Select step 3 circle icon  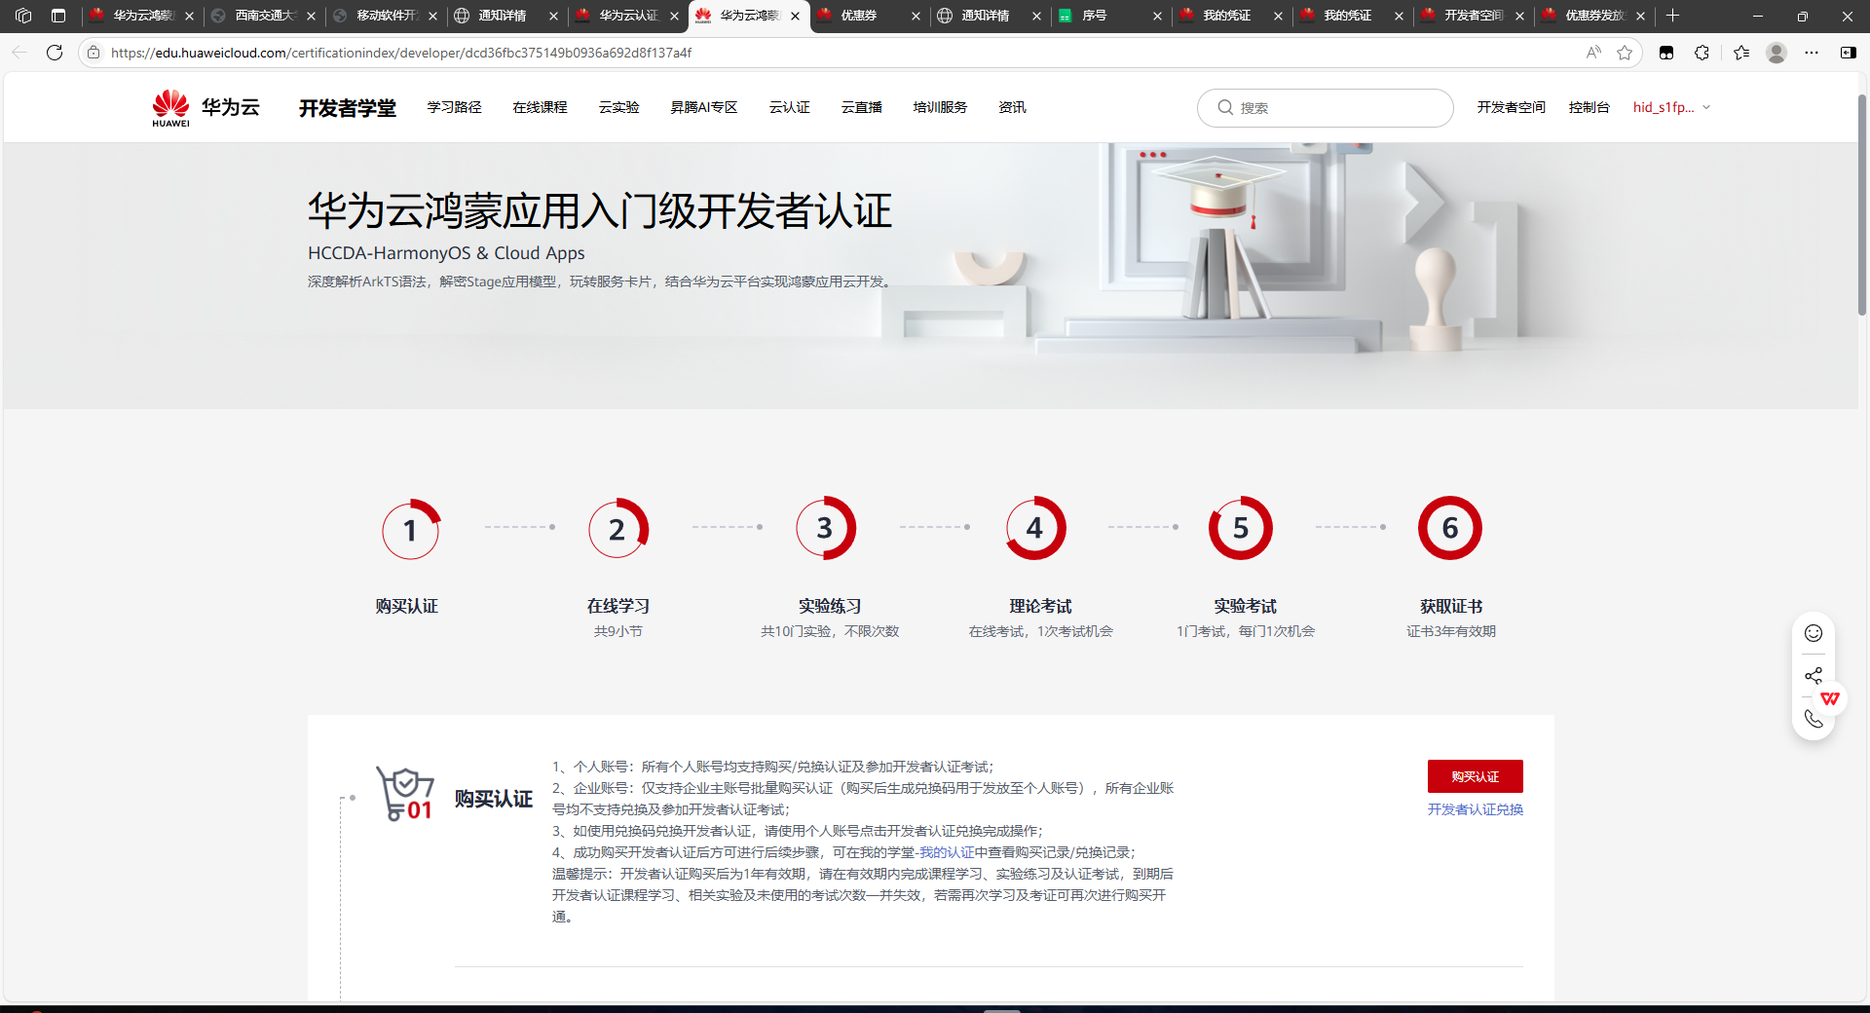[825, 529]
